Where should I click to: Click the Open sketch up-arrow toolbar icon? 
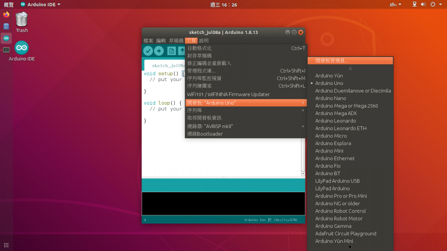(x=182, y=51)
